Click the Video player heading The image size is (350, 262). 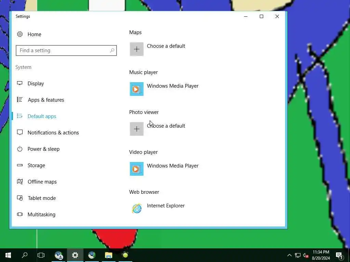click(x=144, y=152)
